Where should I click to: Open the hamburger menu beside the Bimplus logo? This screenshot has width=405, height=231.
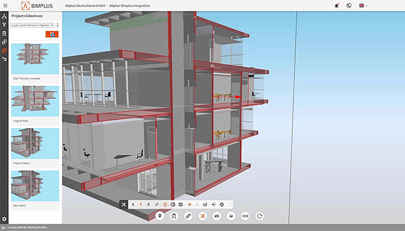[4, 6]
